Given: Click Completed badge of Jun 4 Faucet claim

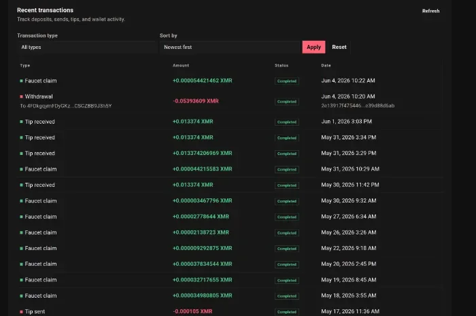Looking at the screenshot, I should [286, 82].
